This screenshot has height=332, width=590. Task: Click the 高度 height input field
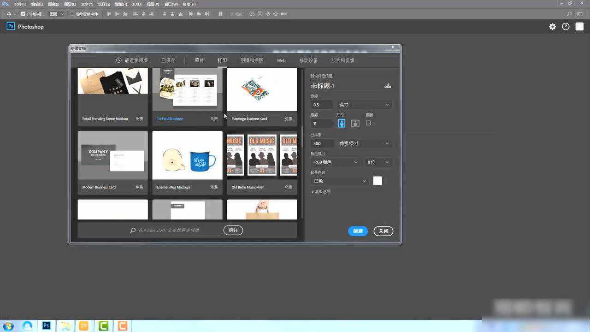322,124
